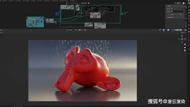Viewport: 190px width, 107px height.
Task: Click the red Suzanne monkey in viewport
Action: pyautogui.click(x=88, y=69)
